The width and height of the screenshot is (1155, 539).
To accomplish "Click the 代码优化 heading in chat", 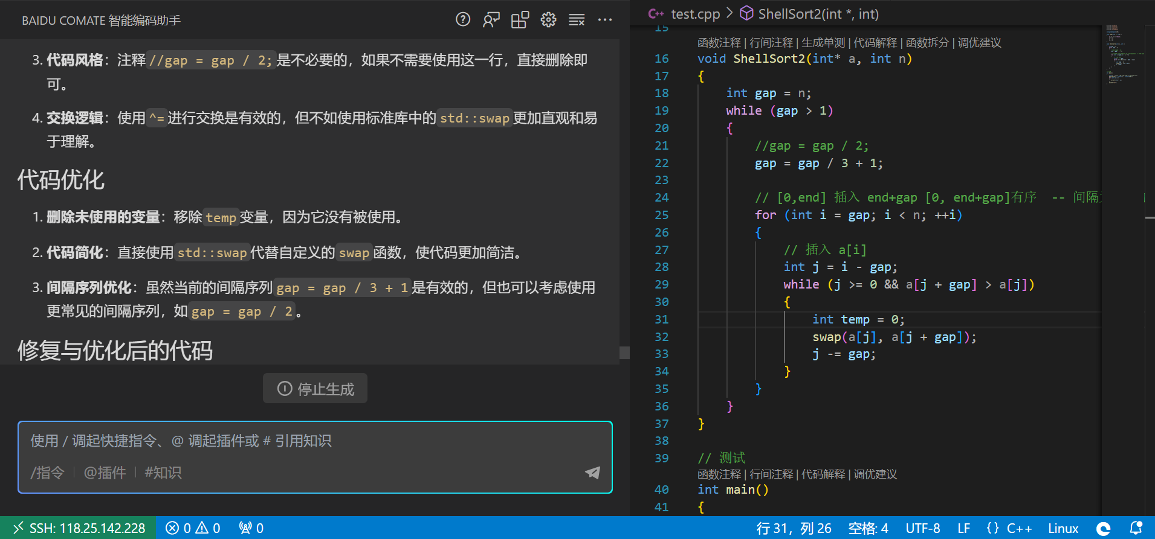I will [x=60, y=180].
